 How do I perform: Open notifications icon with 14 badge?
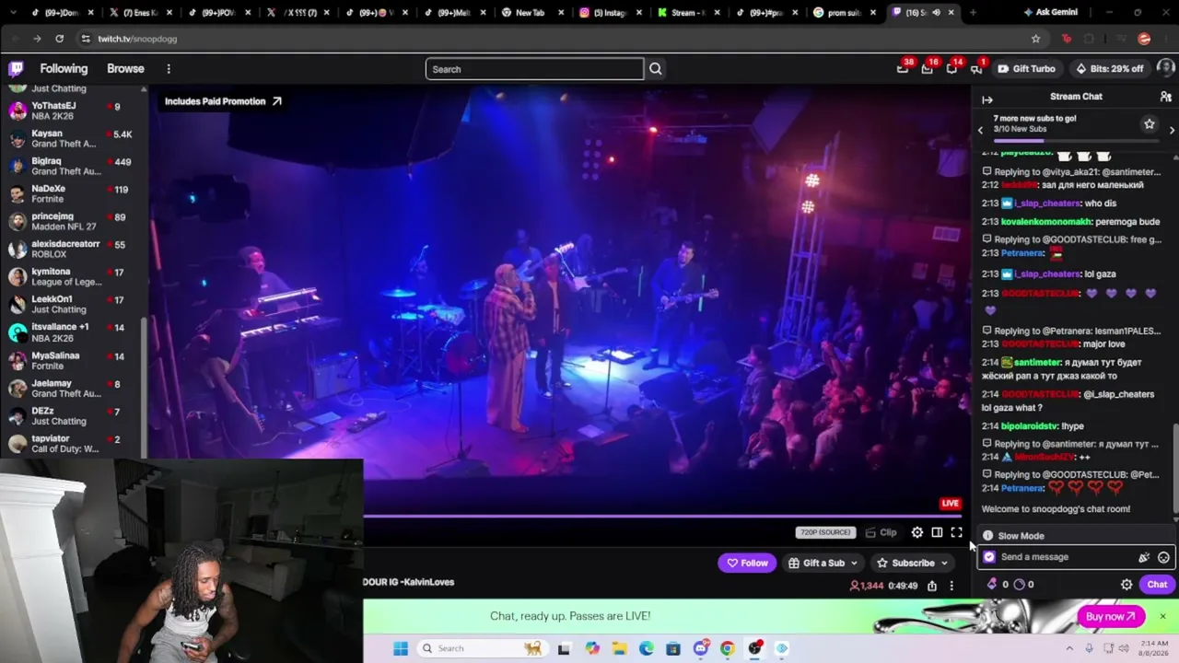pos(951,69)
